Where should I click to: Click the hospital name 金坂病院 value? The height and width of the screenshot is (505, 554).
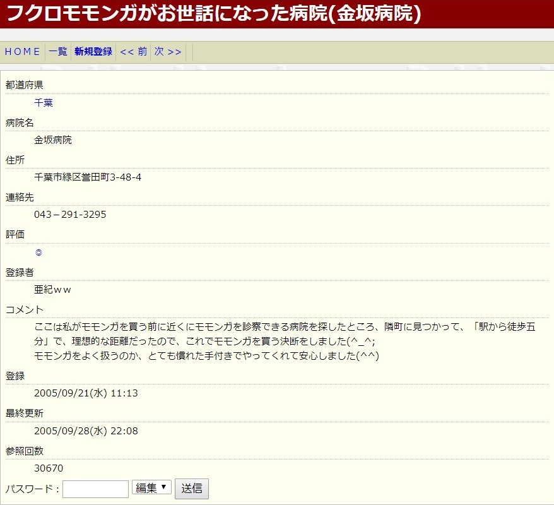point(53,140)
